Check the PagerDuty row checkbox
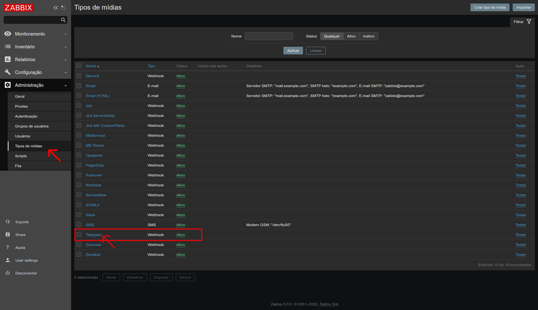This screenshot has width=538, height=310. tap(79, 165)
